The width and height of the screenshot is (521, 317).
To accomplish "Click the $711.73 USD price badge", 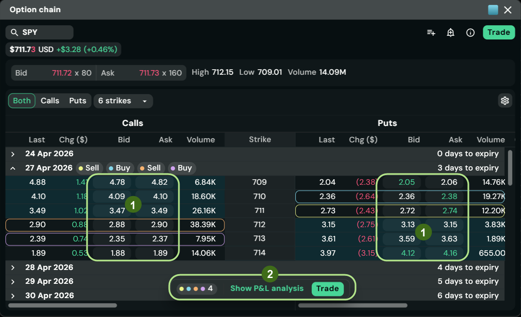I will (63, 50).
